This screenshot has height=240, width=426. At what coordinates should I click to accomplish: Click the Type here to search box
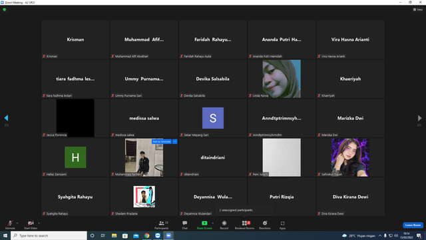pos(49,235)
